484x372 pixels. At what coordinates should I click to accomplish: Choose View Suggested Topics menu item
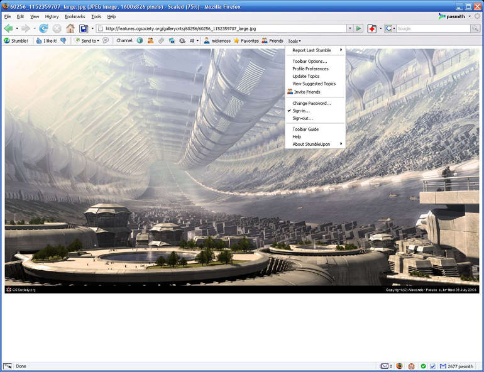[x=315, y=84]
